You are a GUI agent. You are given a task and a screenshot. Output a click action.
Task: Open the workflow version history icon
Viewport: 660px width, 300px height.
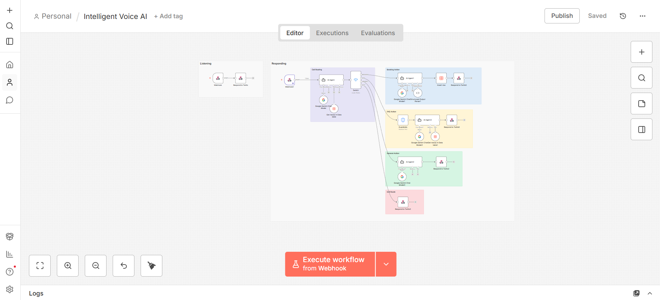[623, 16]
